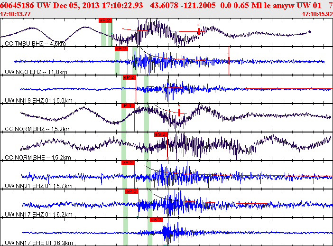Viewport: 333px width, 246px height.
Task: Select the UW NN21 EHZ 01 15.7km label
Action: pyautogui.click(x=38, y=186)
